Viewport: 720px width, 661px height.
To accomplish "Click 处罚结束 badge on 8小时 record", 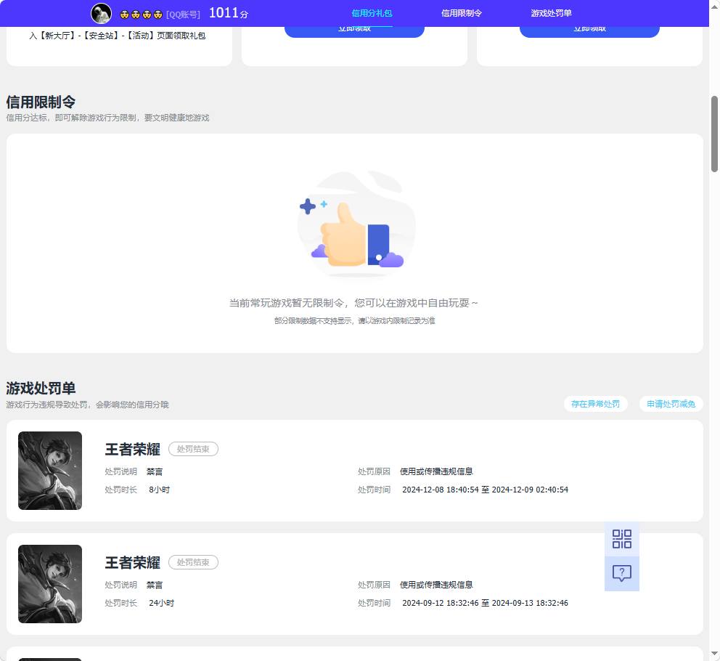I will [x=193, y=449].
